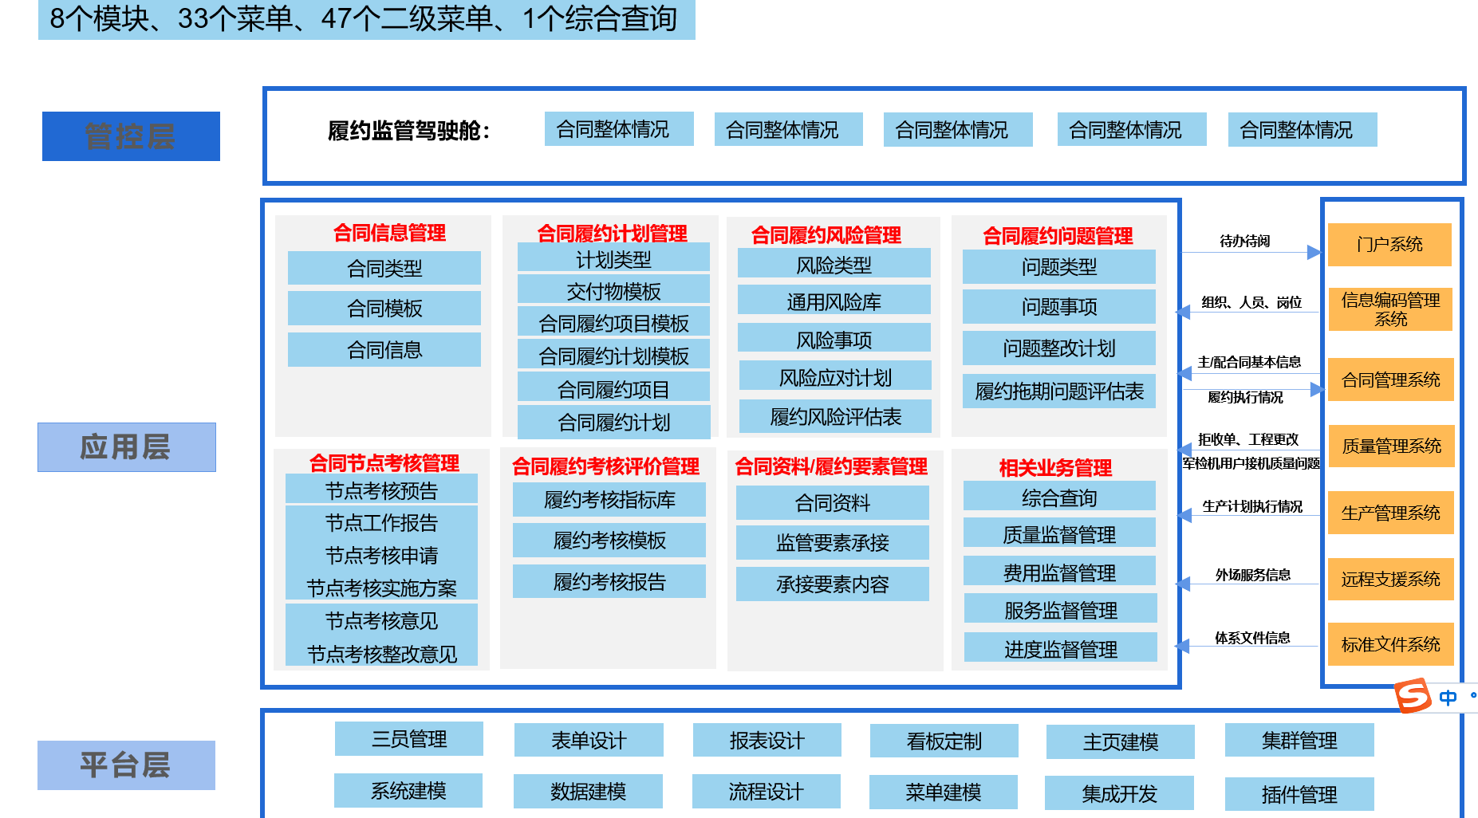Open the 合同履约计划 box

[613, 422]
